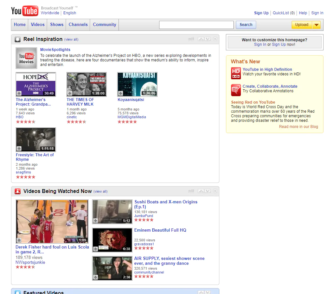Open the Upload dropdown arrow
The height and width of the screenshot is (294, 332).
click(317, 25)
